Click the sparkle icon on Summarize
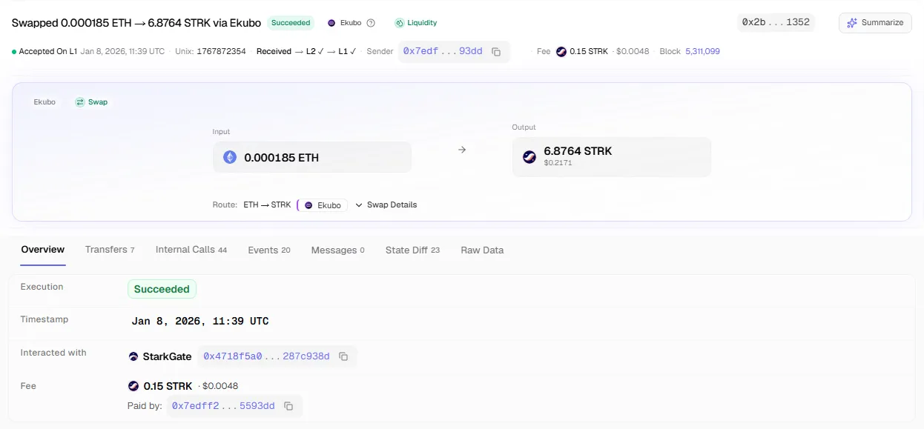Viewport: 924px width, 429px height. pyautogui.click(x=852, y=23)
